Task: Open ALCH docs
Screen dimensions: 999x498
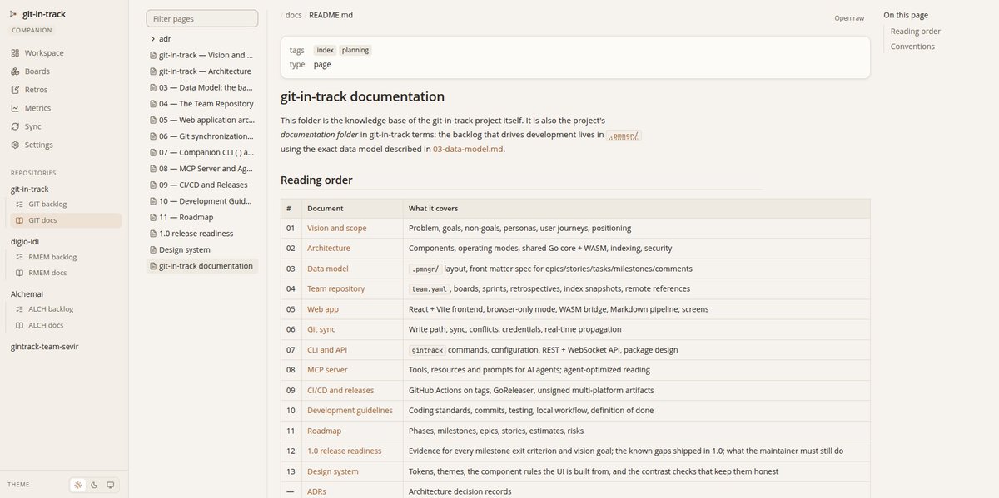Action: pos(66,325)
